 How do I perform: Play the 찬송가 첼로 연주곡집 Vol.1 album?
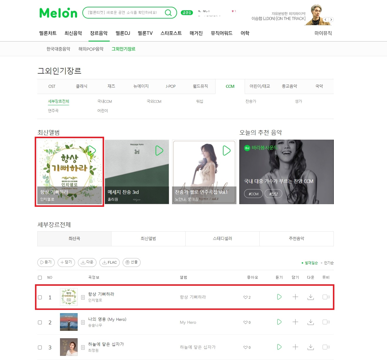click(226, 151)
